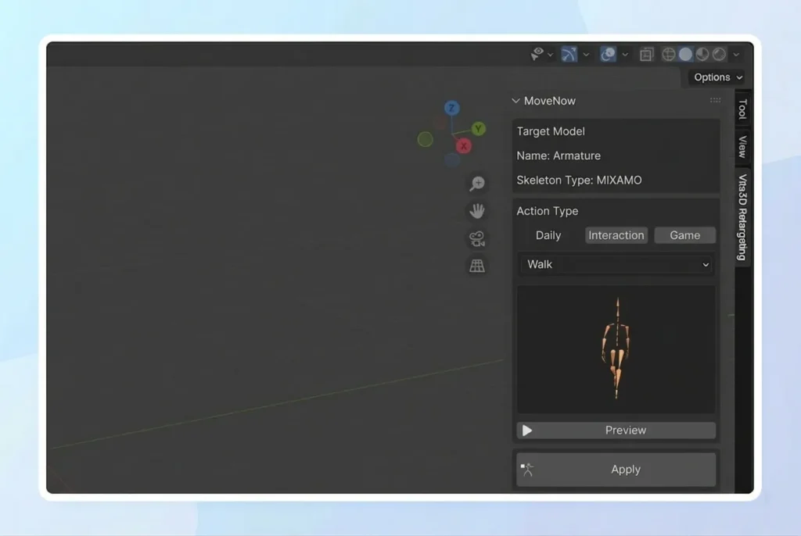Click the red X axis gizmo ball
Viewport: 801px width, 536px height.
click(464, 146)
